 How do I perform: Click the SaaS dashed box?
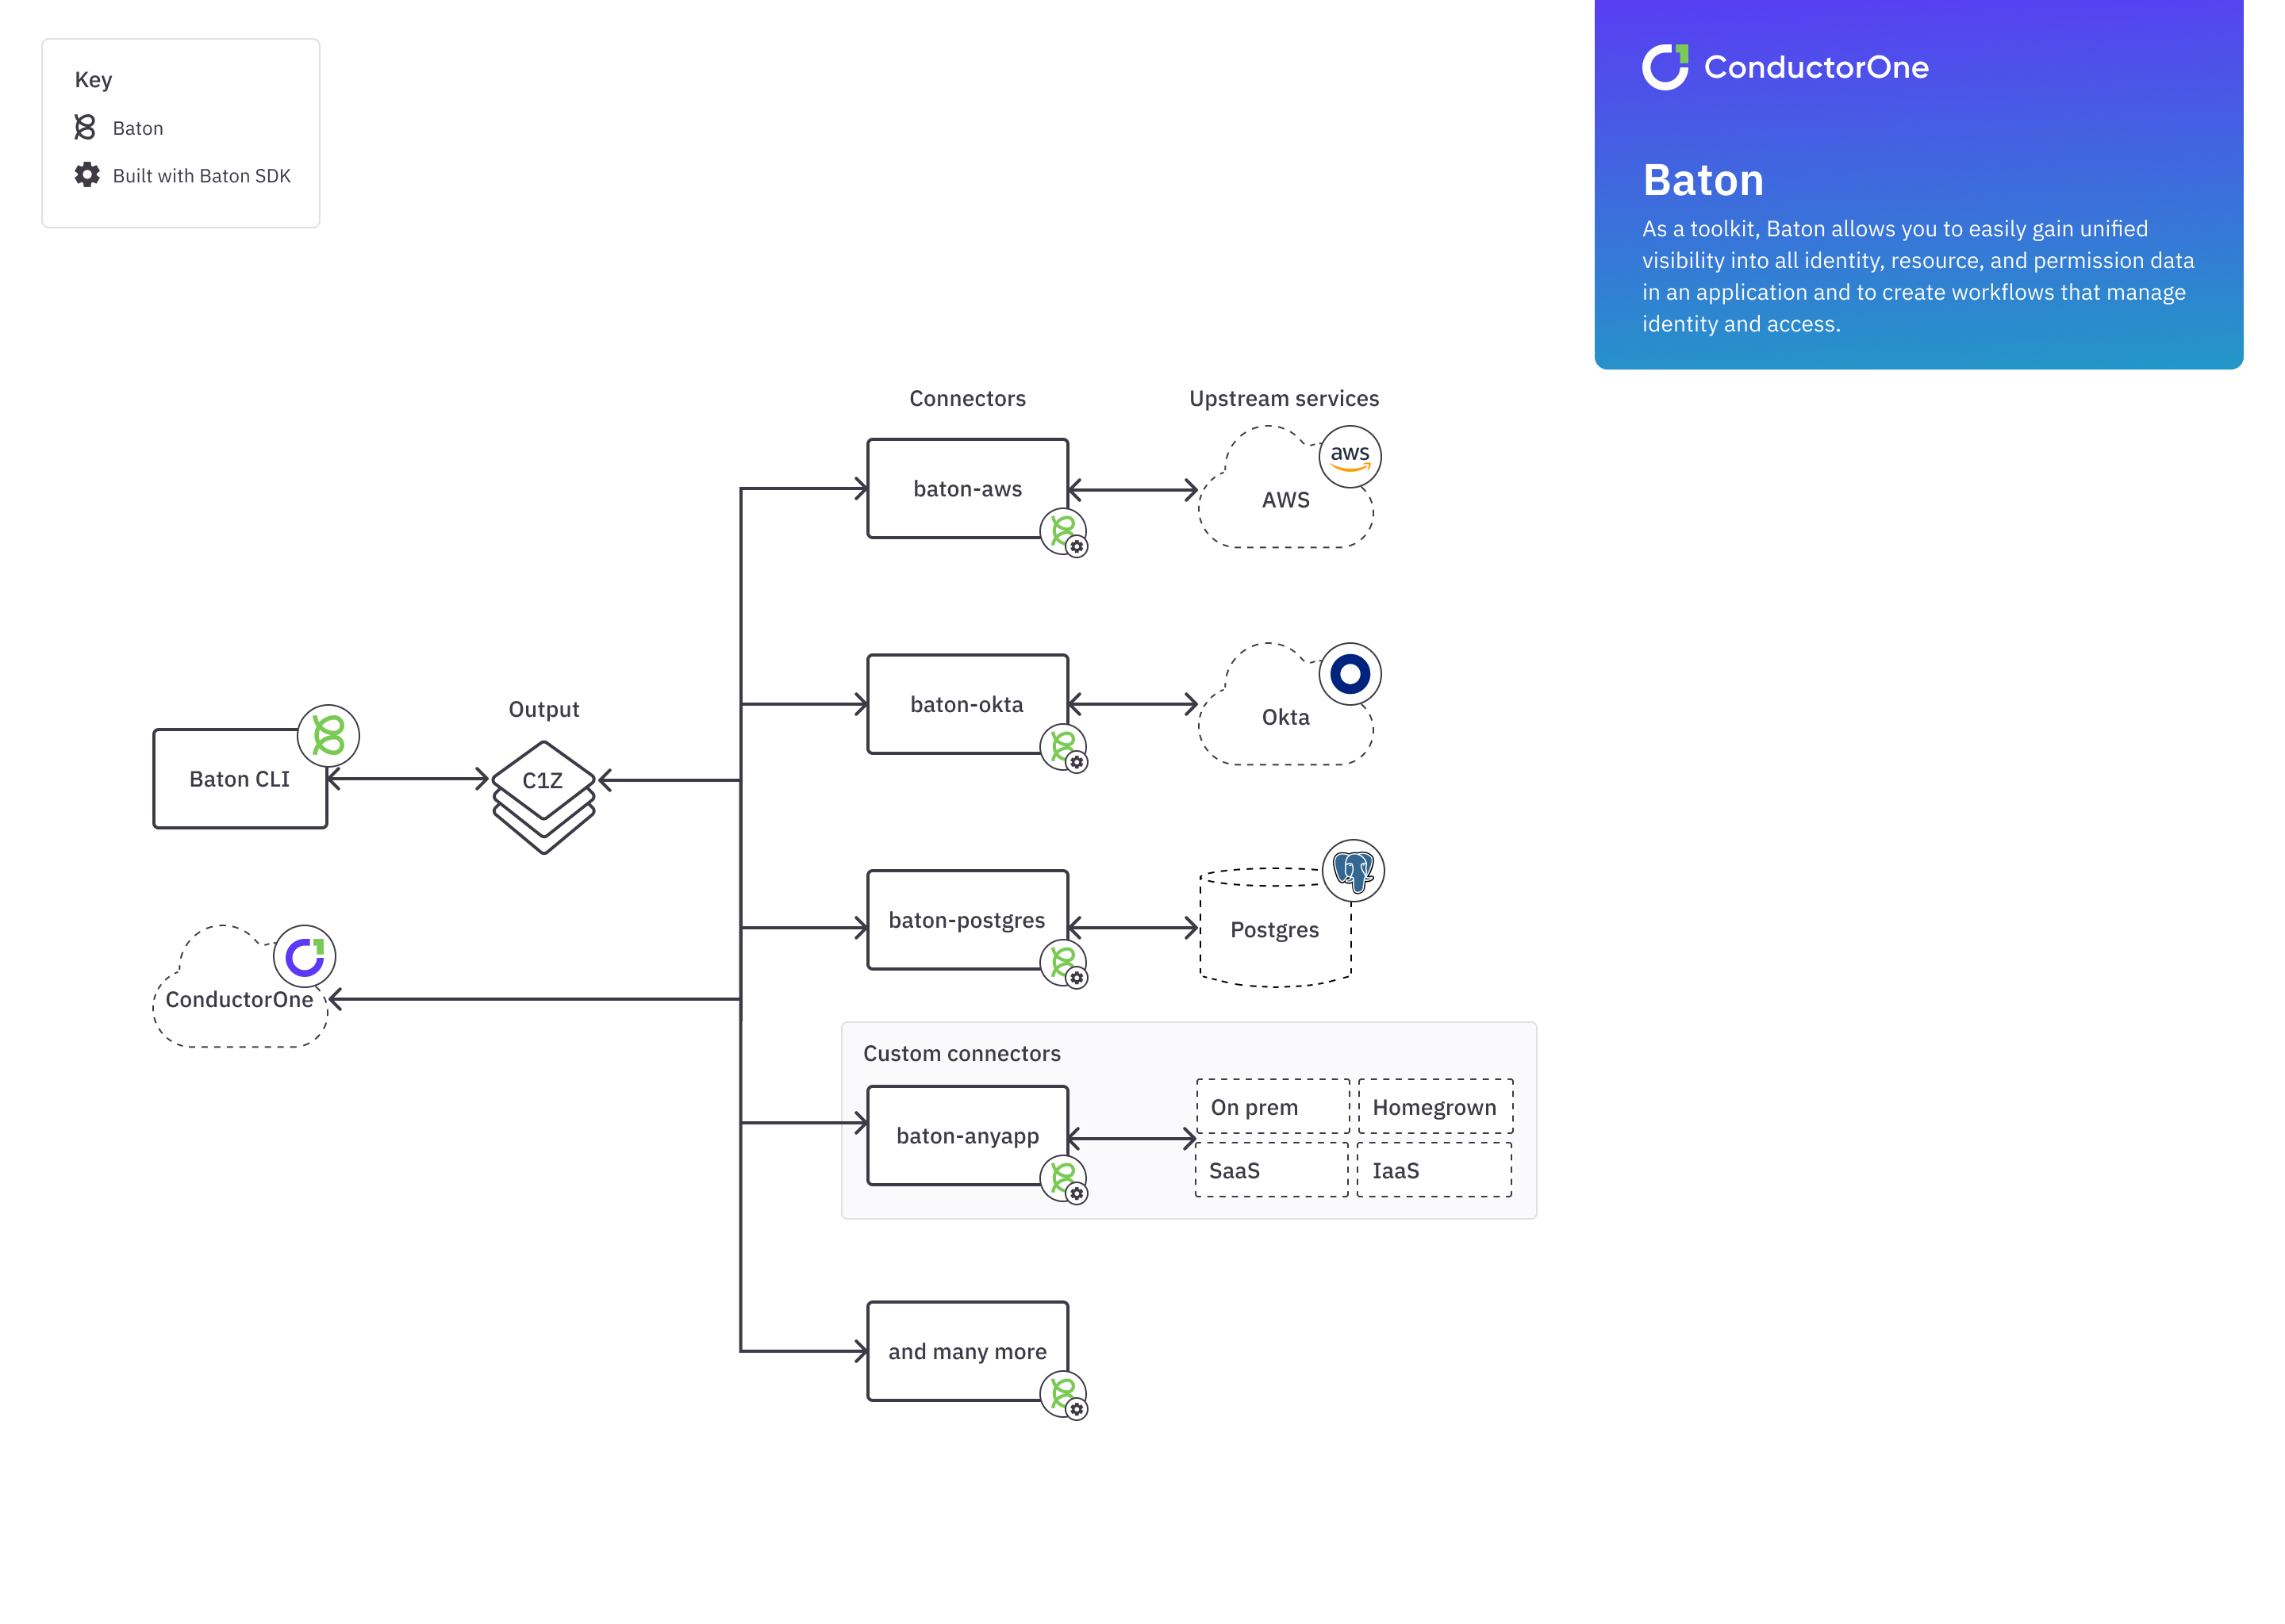(x=1272, y=1170)
